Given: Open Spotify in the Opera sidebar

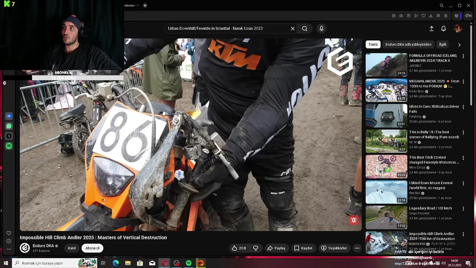Looking at the screenshot, I should pos(9,146).
